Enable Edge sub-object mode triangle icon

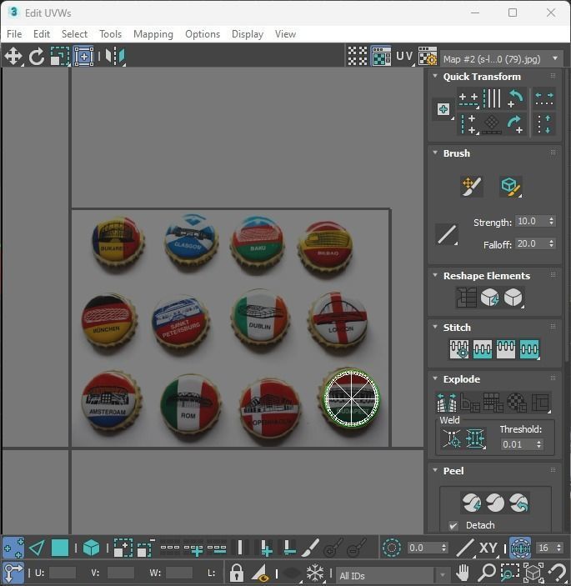point(37,548)
